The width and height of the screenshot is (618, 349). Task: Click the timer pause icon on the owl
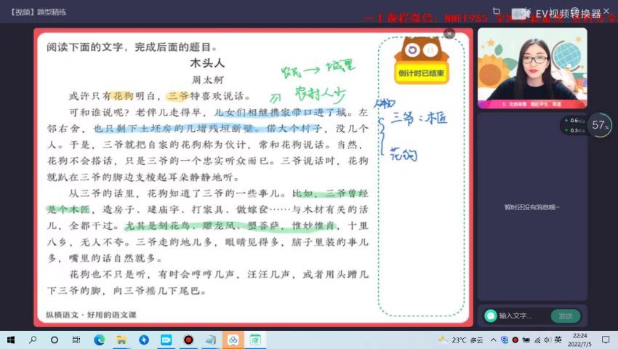[430, 49]
